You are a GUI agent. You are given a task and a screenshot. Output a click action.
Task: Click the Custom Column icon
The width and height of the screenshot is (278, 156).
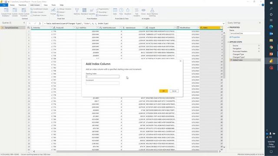click(x=15, y=10)
